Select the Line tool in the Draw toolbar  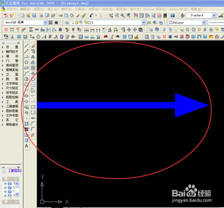tap(26, 46)
